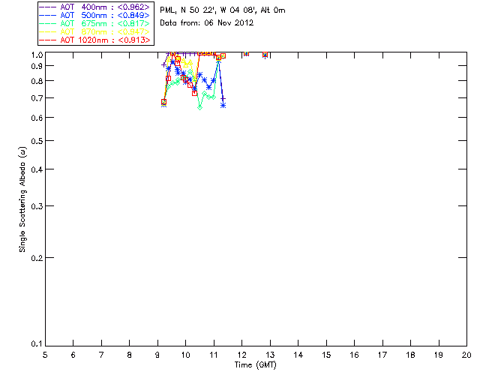
Task: Click the AOT 500nm blue legend entry
Action: click(x=95, y=15)
